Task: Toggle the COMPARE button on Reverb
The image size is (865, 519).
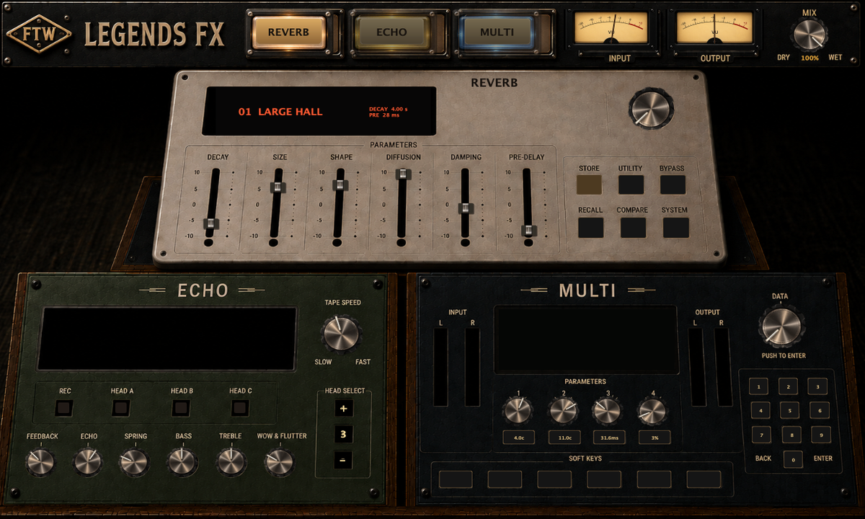Action: tap(633, 227)
